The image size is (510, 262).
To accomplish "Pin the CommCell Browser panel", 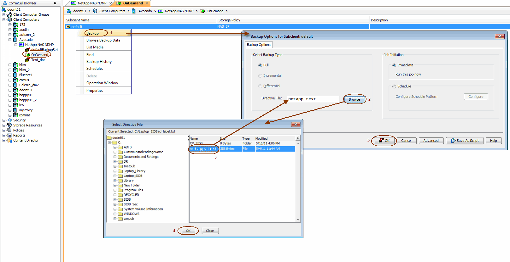I will 55,3.
